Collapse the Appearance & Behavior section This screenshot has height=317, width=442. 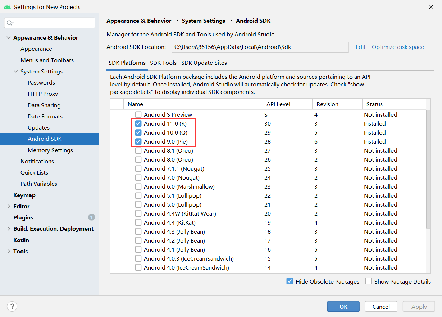tap(9, 38)
